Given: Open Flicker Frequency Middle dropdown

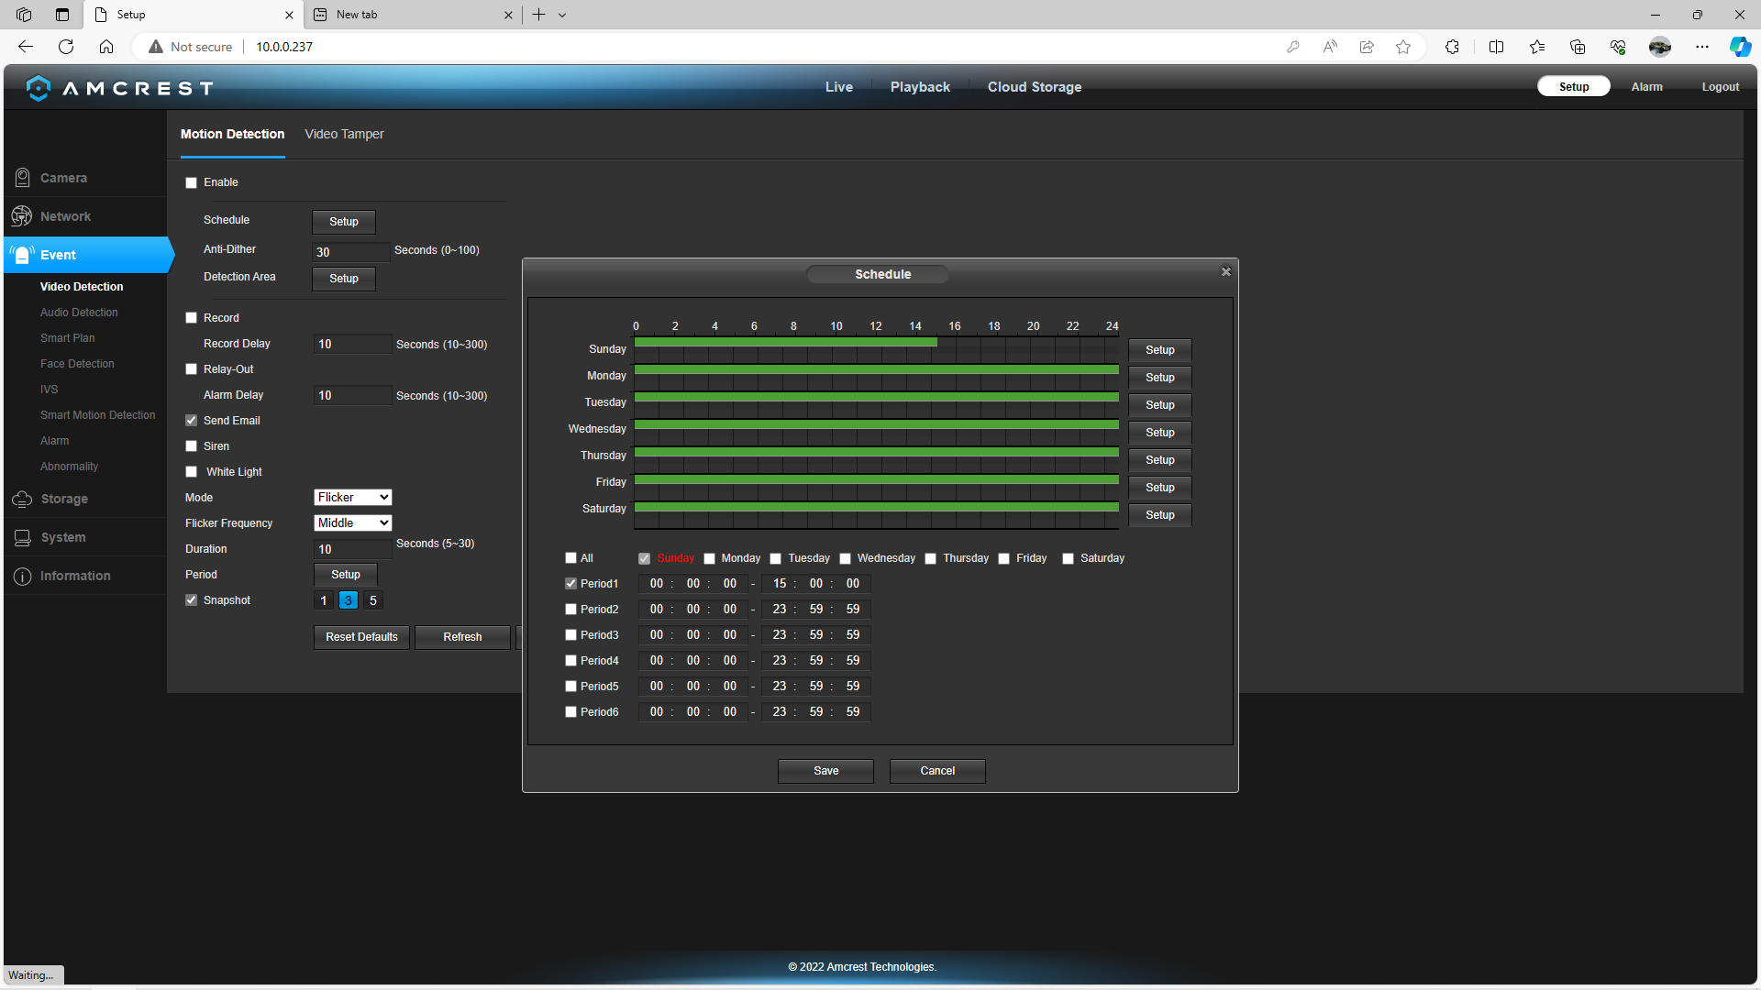Looking at the screenshot, I should 353,523.
